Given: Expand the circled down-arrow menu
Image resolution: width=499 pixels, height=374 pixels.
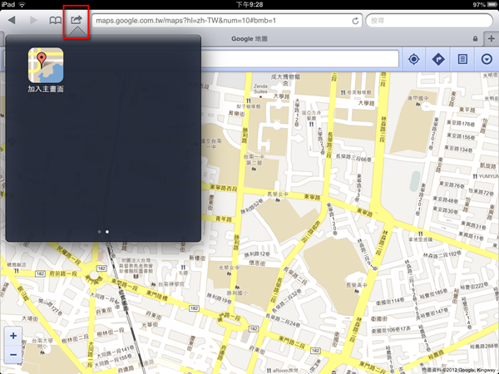Looking at the screenshot, I should (487, 59).
